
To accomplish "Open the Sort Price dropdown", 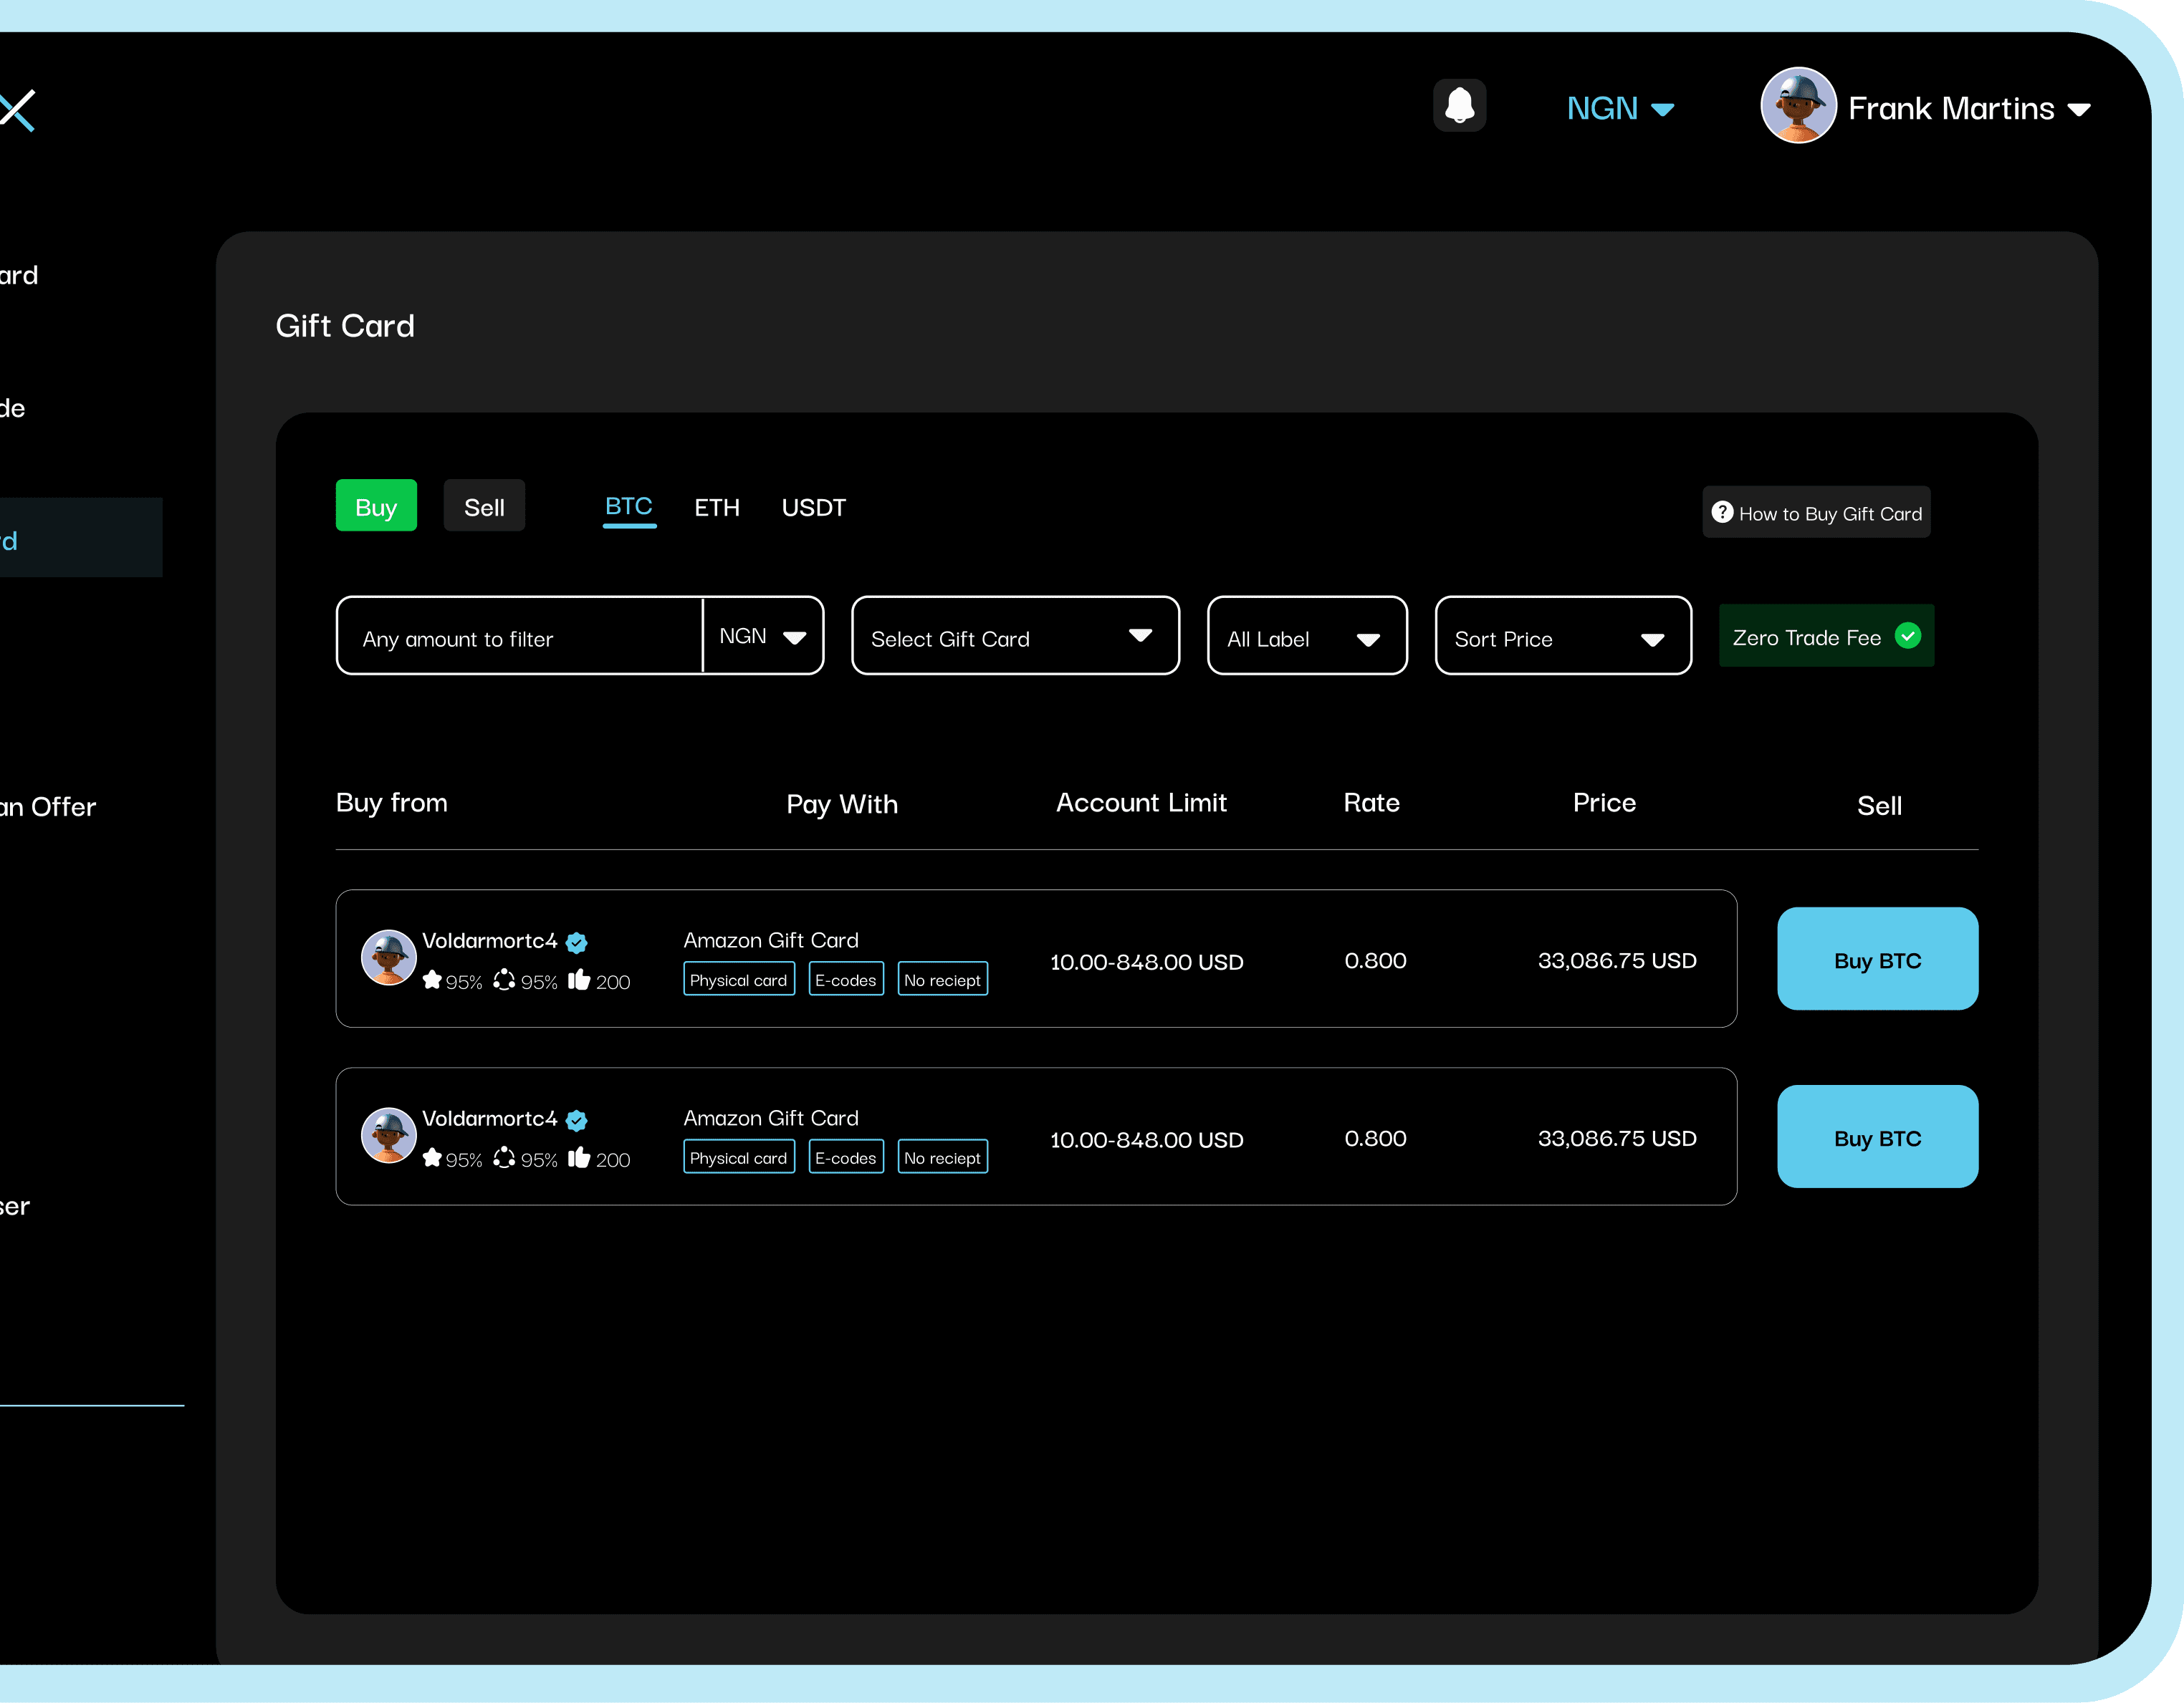I will [x=1563, y=636].
